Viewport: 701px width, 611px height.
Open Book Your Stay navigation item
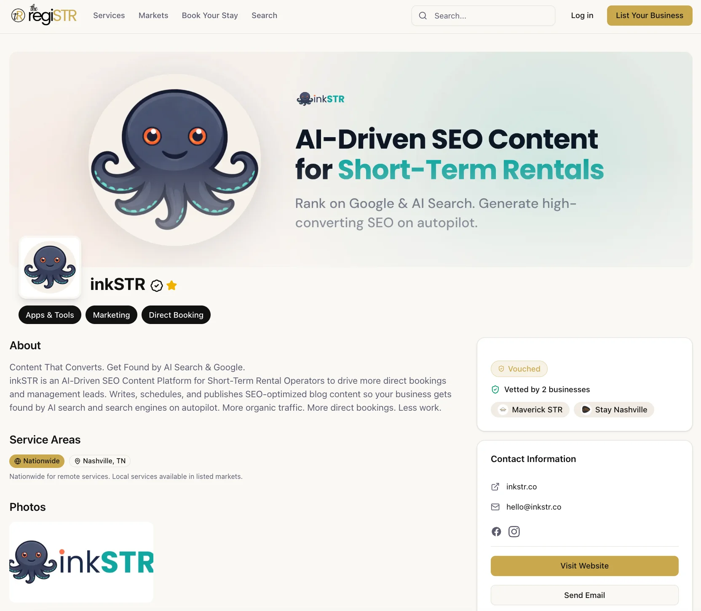[210, 16]
